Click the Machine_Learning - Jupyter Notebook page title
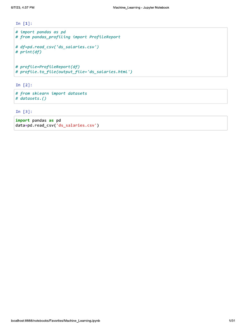 (141, 8)
